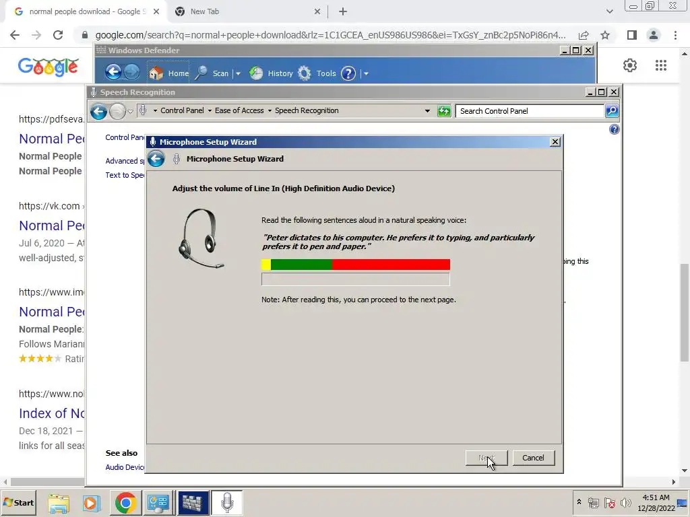Expand help options dropdown in Windows Defender
This screenshot has height=517, width=690.
(x=366, y=73)
